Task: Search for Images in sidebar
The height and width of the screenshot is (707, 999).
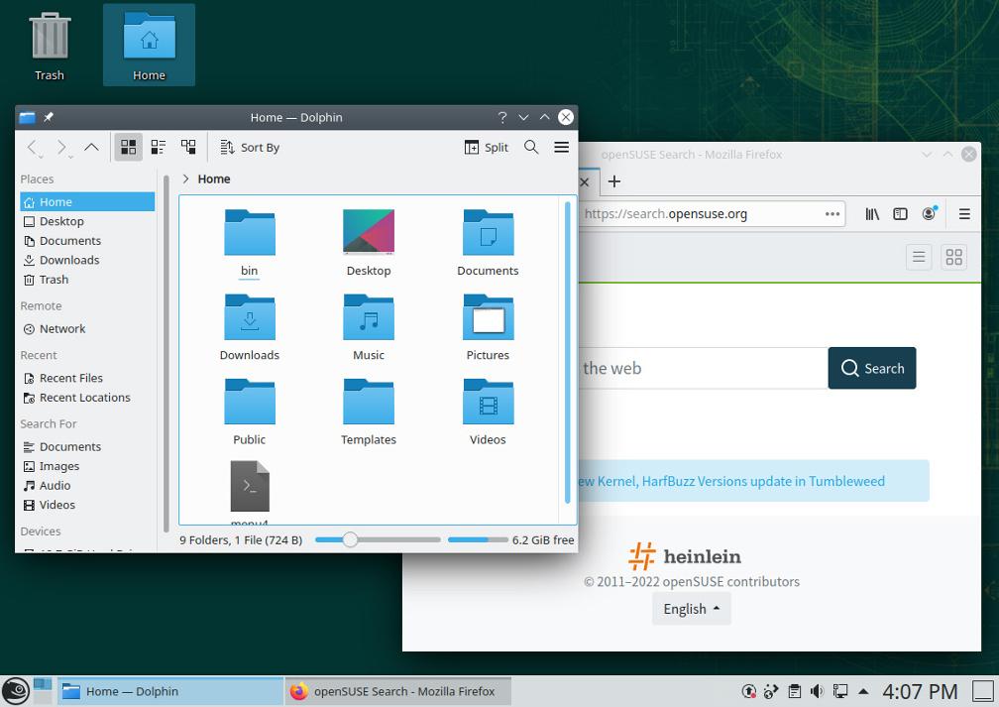Action: (x=87, y=467)
